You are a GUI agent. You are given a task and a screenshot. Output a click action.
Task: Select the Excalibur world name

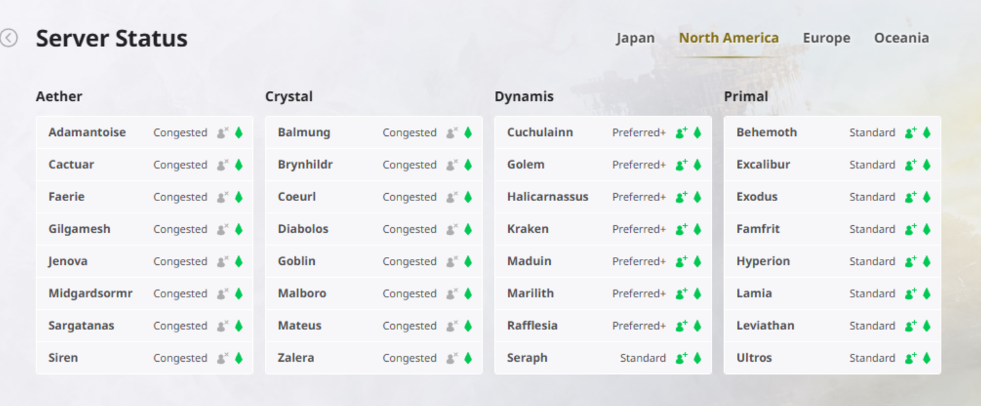[x=763, y=165]
